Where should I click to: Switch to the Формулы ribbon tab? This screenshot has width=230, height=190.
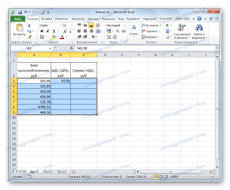click(78, 19)
